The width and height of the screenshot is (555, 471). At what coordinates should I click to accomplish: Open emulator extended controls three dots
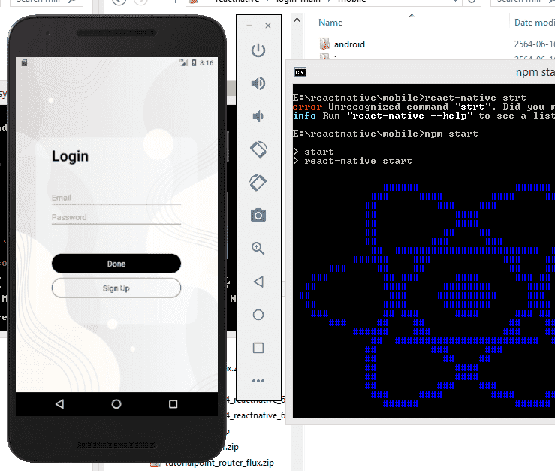pos(258,381)
